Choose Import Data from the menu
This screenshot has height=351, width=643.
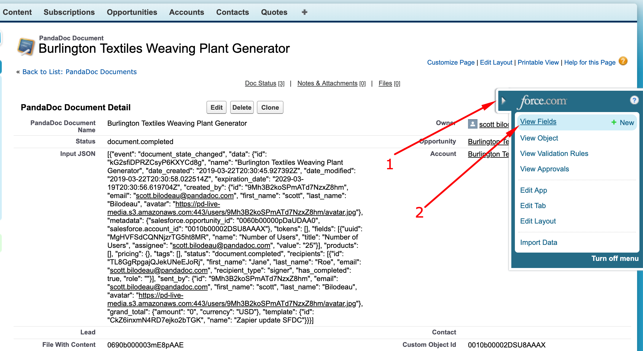point(539,242)
